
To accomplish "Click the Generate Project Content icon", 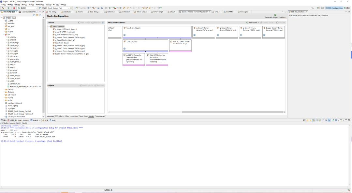I will pos(275,15).
